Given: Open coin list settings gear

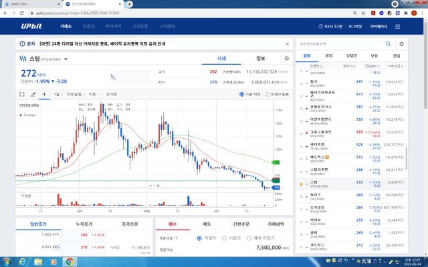Looking at the screenshot, I should point(401,44).
